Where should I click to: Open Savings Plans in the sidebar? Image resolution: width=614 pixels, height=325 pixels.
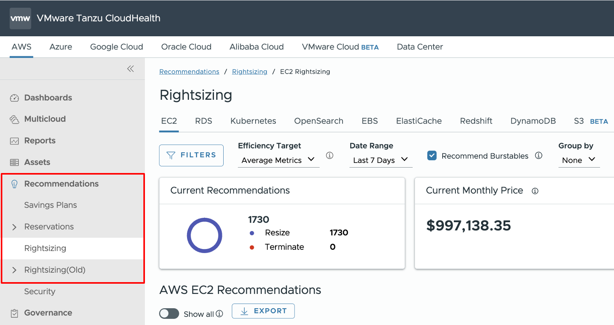[x=51, y=205]
